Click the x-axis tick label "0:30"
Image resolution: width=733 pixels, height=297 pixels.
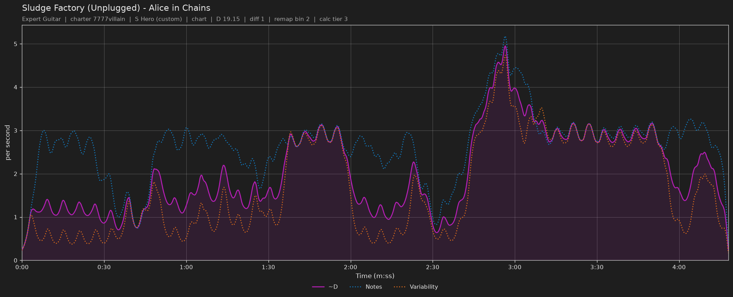coord(104,267)
